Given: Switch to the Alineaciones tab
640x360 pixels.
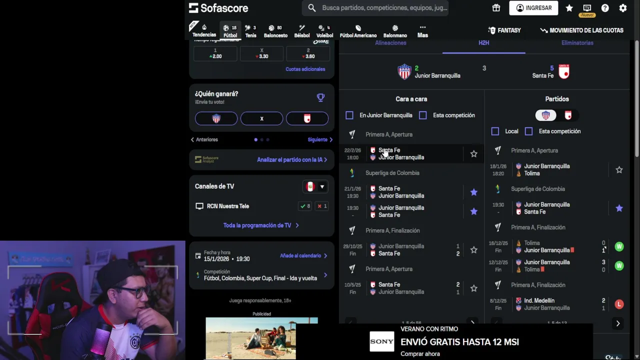Looking at the screenshot, I should 390,43.
